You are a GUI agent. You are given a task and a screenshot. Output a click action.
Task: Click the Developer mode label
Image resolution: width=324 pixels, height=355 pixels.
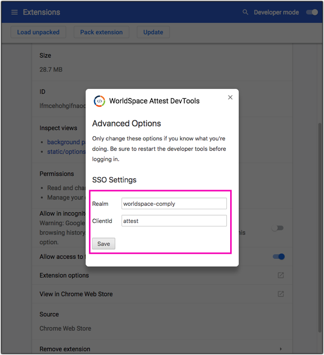[277, 12]
